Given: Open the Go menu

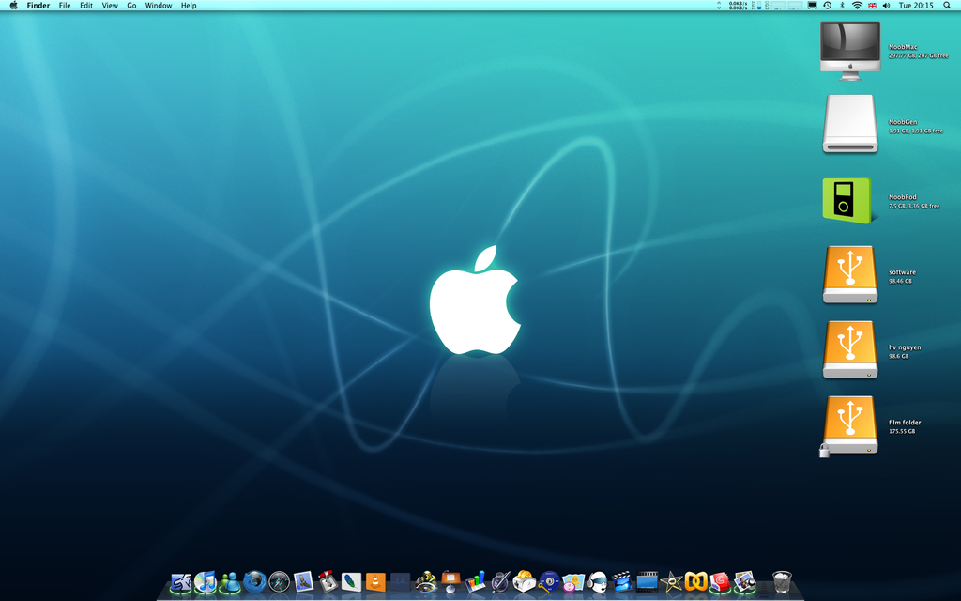Looking at the screenshot, I should click(131, 6).
